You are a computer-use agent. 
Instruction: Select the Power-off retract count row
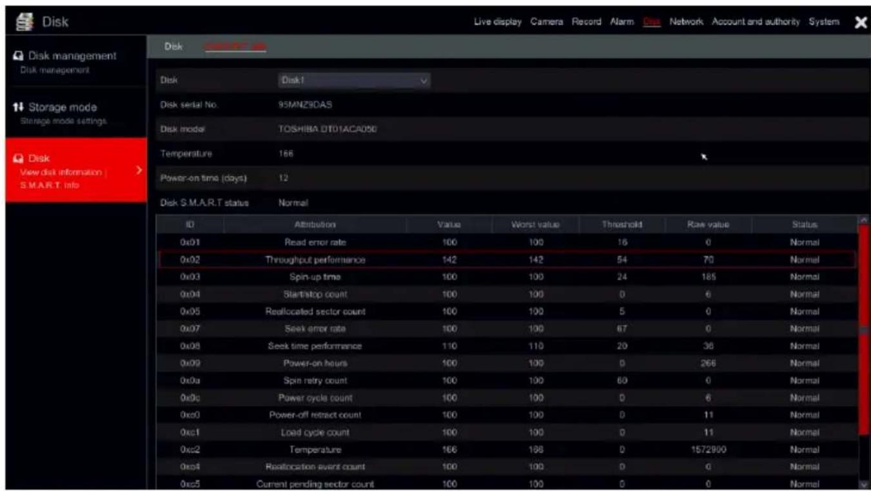click(x=507, y=415)
